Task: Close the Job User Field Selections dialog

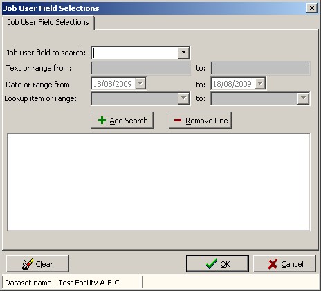Action: point(312,8)
